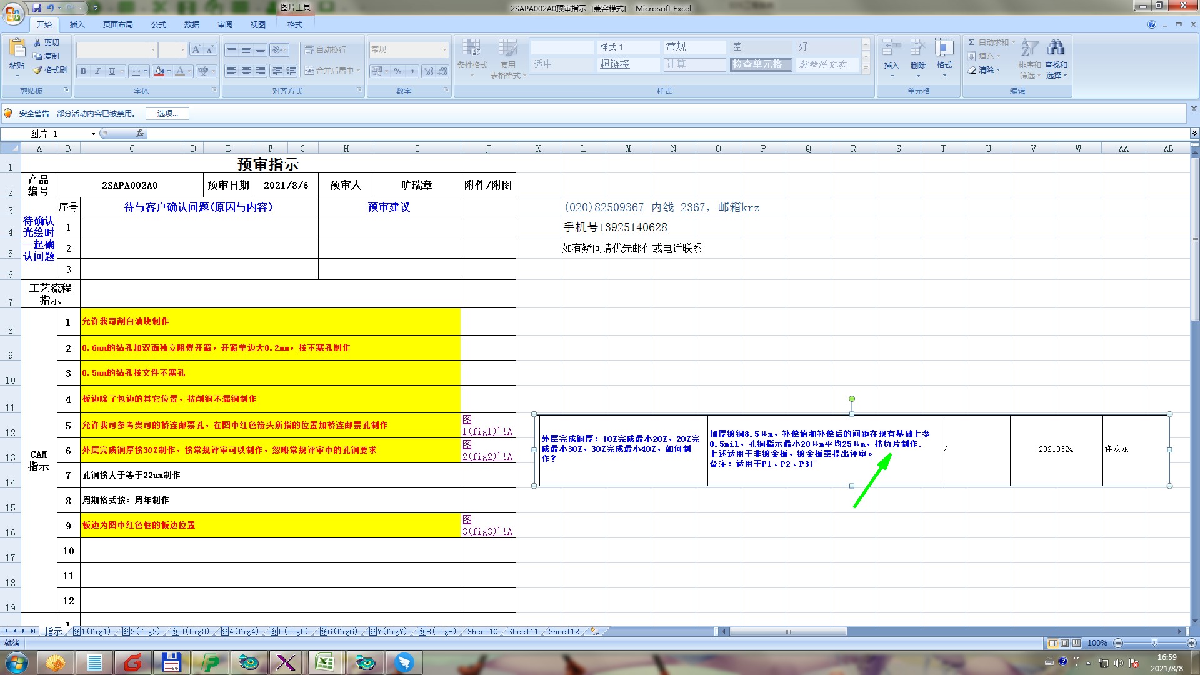The height and width of the screenshot is (675, 1200).
Task: Click the security warning 选项... button
Action: click(x=167, y=113)
